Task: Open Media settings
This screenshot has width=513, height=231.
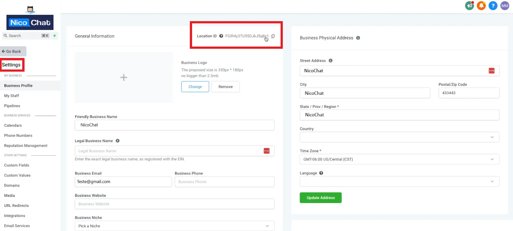Action: point(9,196)
